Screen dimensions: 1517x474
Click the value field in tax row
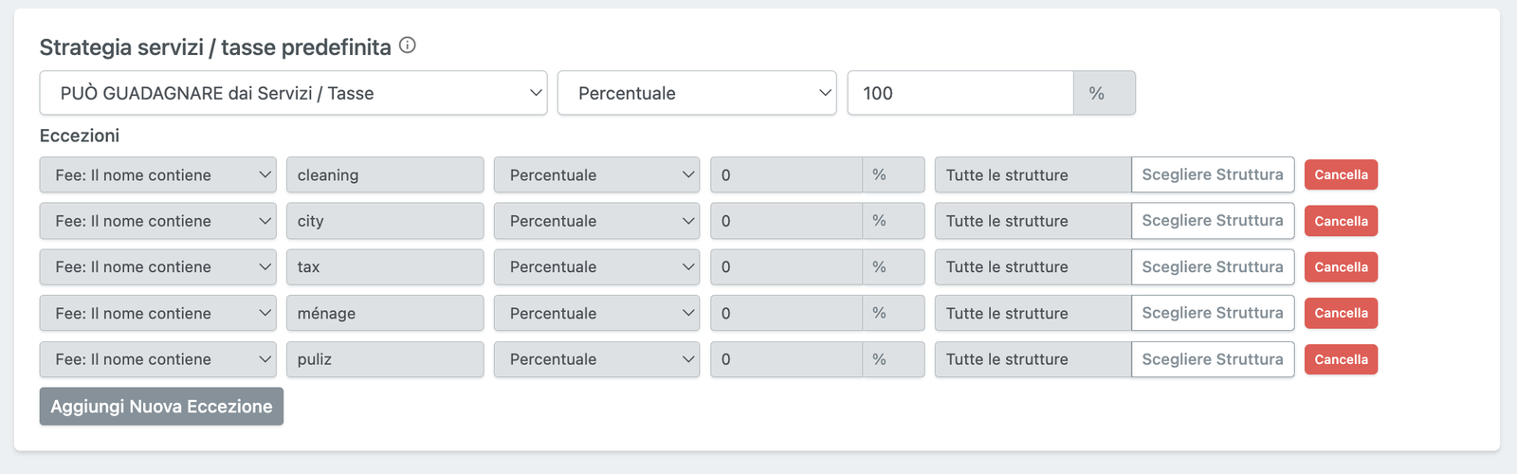[x=786, y=267]
